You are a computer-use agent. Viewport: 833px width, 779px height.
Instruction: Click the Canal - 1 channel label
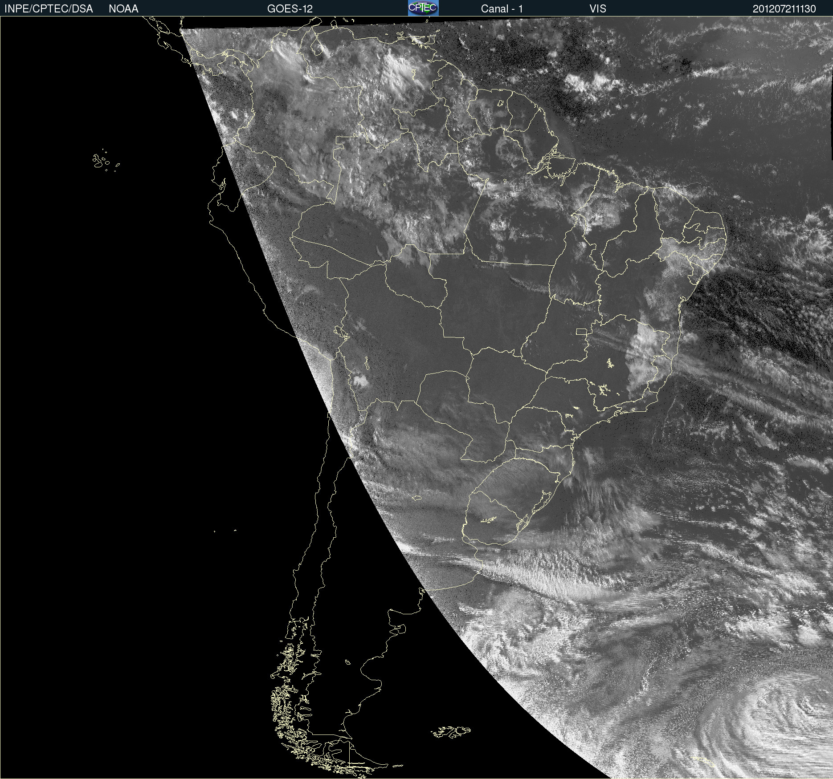[502, 9]
